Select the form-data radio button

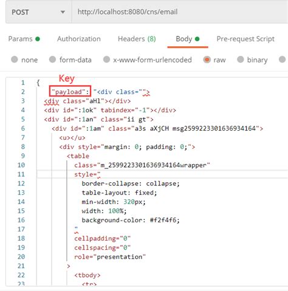pyautogui.click(x=52, y=60)
